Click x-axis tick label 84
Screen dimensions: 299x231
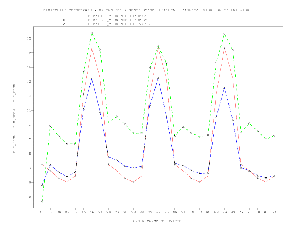tap(274, 212)
